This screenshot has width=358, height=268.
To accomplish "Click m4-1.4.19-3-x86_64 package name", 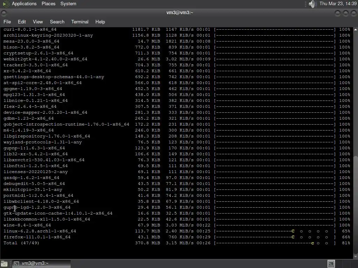I will (x=29, y=130).
